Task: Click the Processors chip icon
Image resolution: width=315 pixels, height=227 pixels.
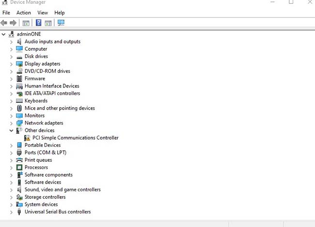Action: click(x=19, y=167)
